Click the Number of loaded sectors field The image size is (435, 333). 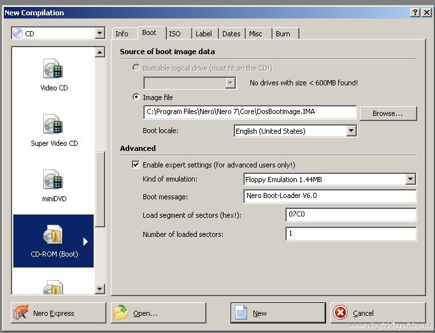tap(351, 234)
